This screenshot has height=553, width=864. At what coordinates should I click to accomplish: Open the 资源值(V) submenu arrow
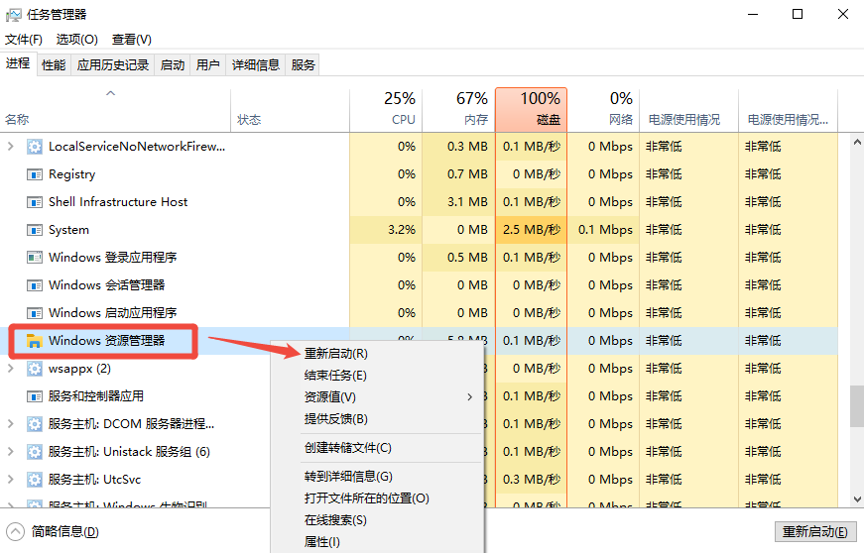coord(469,396)
